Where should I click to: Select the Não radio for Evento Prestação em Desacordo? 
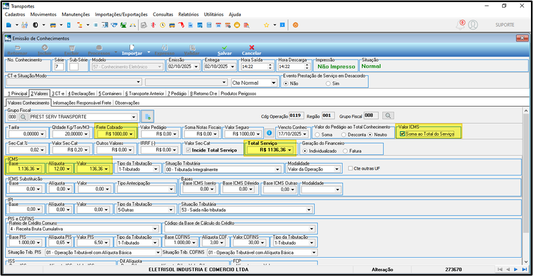point(286,83)
